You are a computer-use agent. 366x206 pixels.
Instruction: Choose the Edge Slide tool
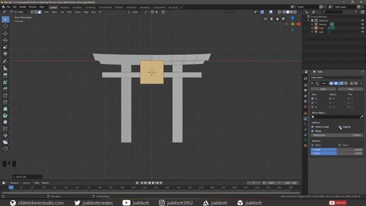click(5, 129)
